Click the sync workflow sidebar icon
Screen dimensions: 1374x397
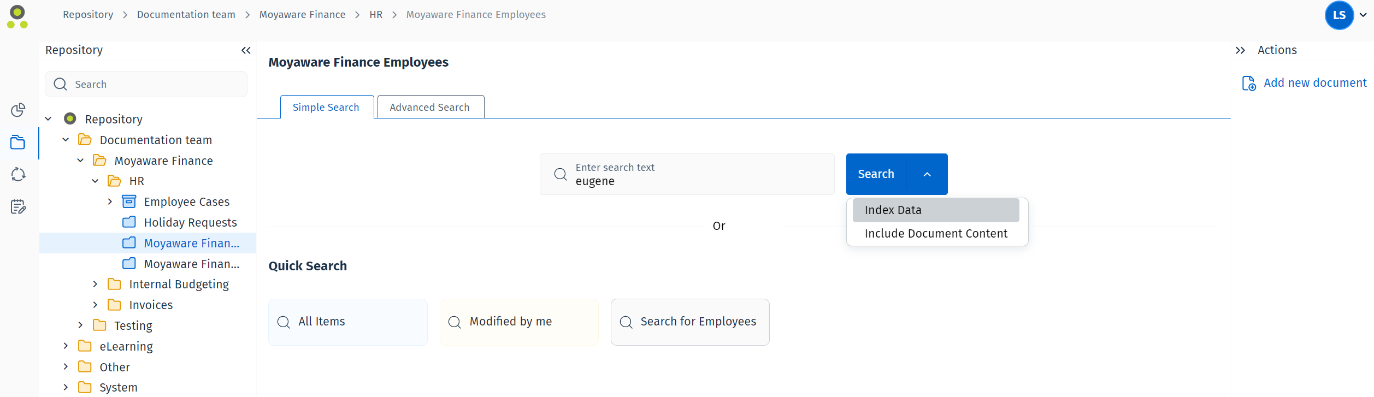coord(18,174)
